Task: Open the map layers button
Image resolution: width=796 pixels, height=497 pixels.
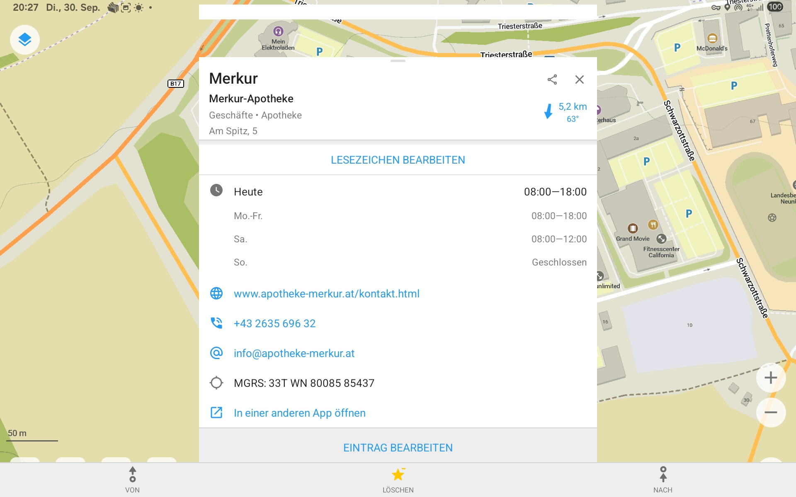Action: (25, 40)
